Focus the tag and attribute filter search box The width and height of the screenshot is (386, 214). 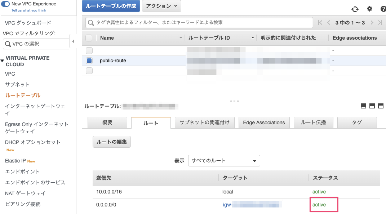199,22
